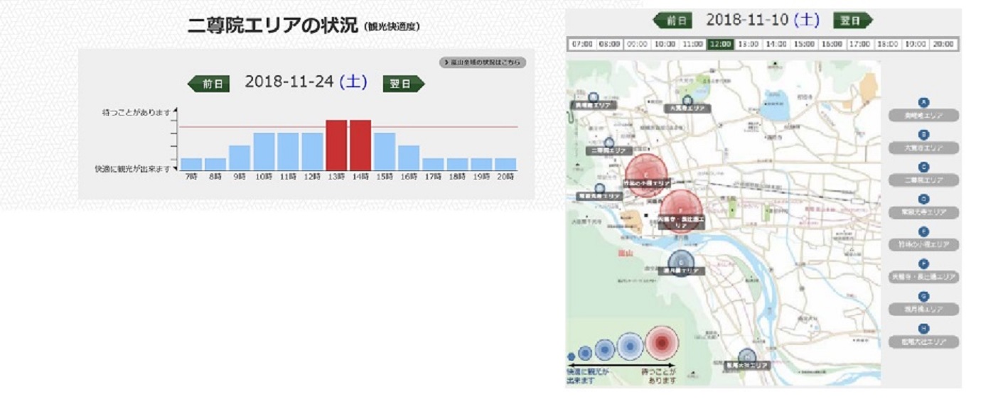
Task: Click the 16時 bar in chart
Action: (409, 158)
